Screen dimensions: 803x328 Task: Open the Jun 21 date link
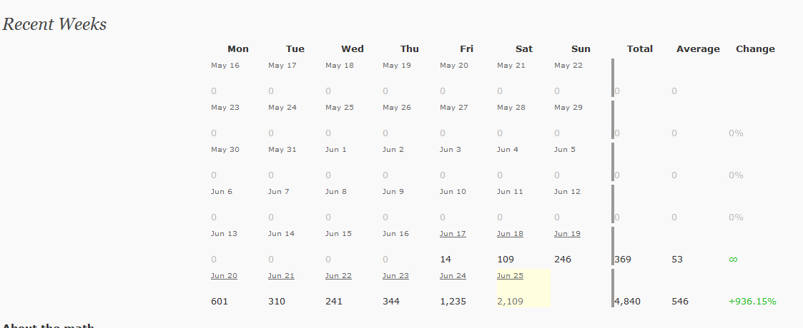pos(281,275)
